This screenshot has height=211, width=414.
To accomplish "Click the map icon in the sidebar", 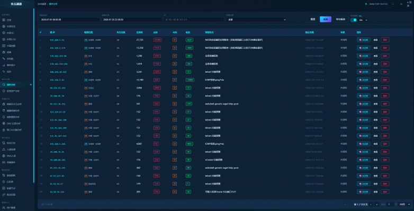I will click(4, 46).
